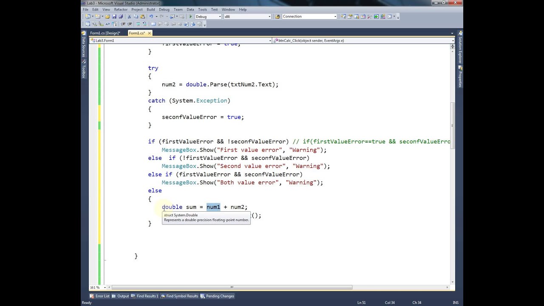The height and width of the screenshot is (306, 544).
Task: Undo the last edit with the Undo arrow
Action: point(151,17)
